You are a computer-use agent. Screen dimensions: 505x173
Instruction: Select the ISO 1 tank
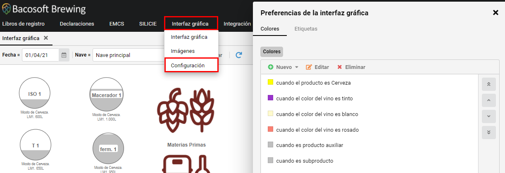pyautogui.click(x=35, y=93)
